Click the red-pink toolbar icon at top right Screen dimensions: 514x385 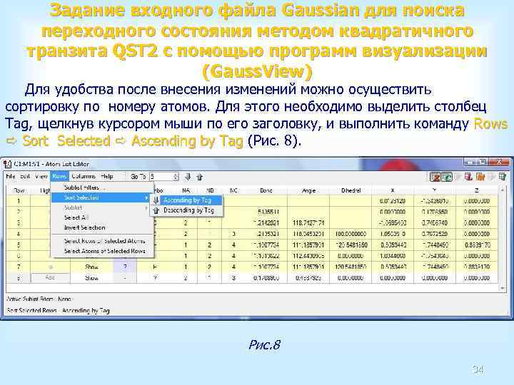coord(469,177)
